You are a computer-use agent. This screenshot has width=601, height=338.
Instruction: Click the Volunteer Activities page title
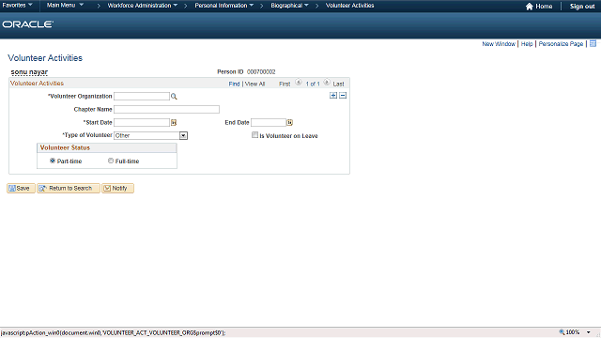click(x=45, y=58)
